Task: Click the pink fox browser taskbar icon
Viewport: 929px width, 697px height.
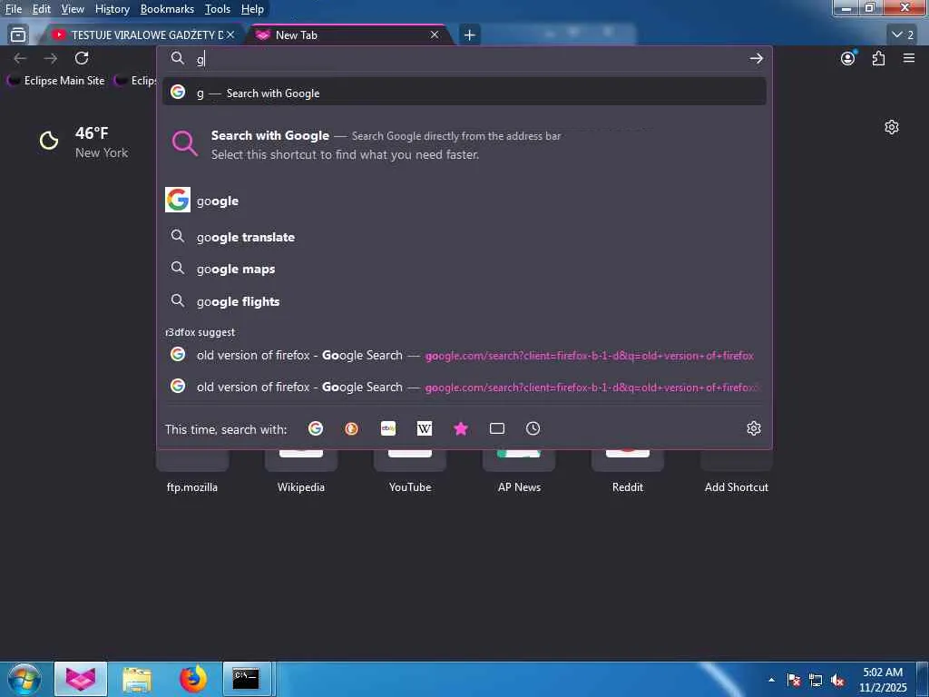Action: (x=81, y=679)
